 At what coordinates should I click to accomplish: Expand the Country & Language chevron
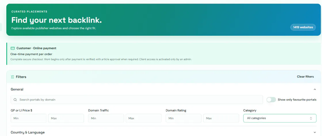[x=315, y=132]
